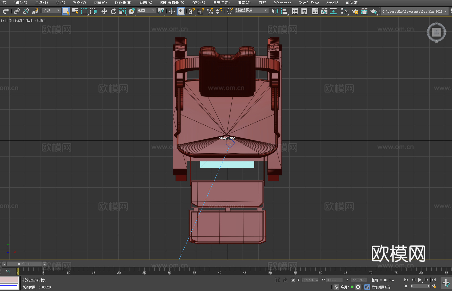The image size is (452, 291).
Task: Click Isolate Selection toggle icon
Action: [x=277, y=280]
